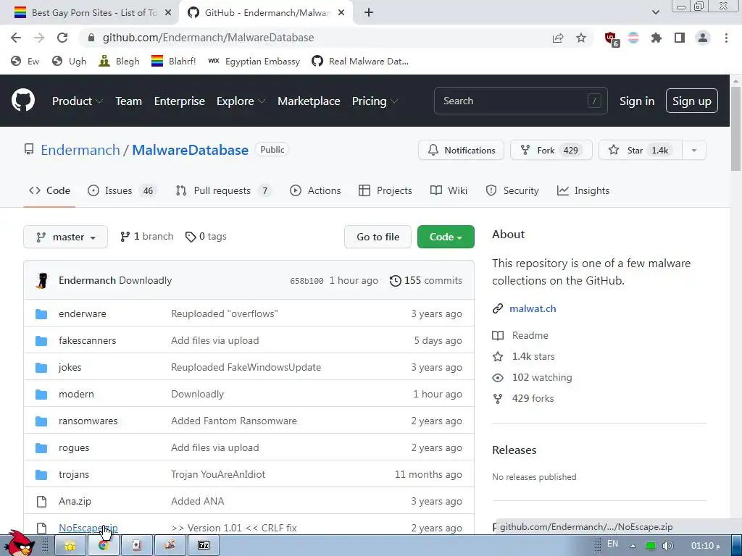Expand the Pricing menu
Image resolution: width=742 pixels, height=556 pixels.
tap(375, 101)
